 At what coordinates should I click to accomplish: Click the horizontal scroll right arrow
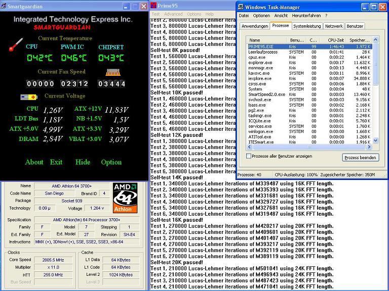pos(369,147)
